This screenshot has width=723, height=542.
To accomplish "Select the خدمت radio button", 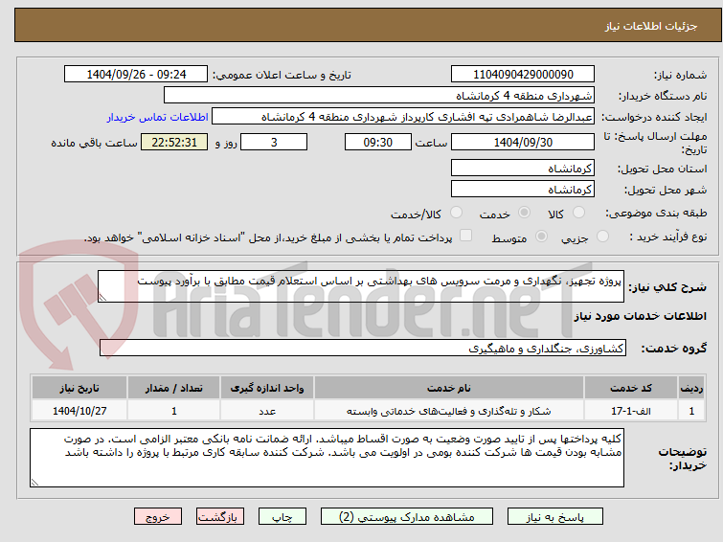I will point(524,213).
